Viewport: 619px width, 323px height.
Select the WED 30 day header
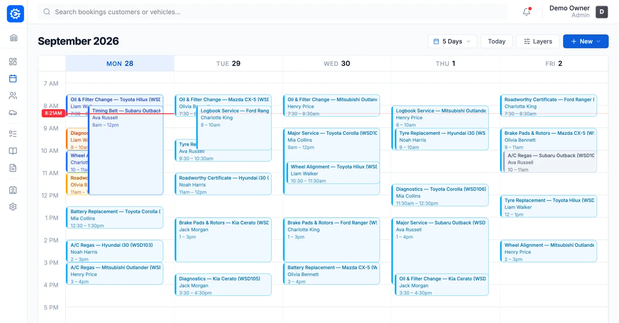click(337, 64)
